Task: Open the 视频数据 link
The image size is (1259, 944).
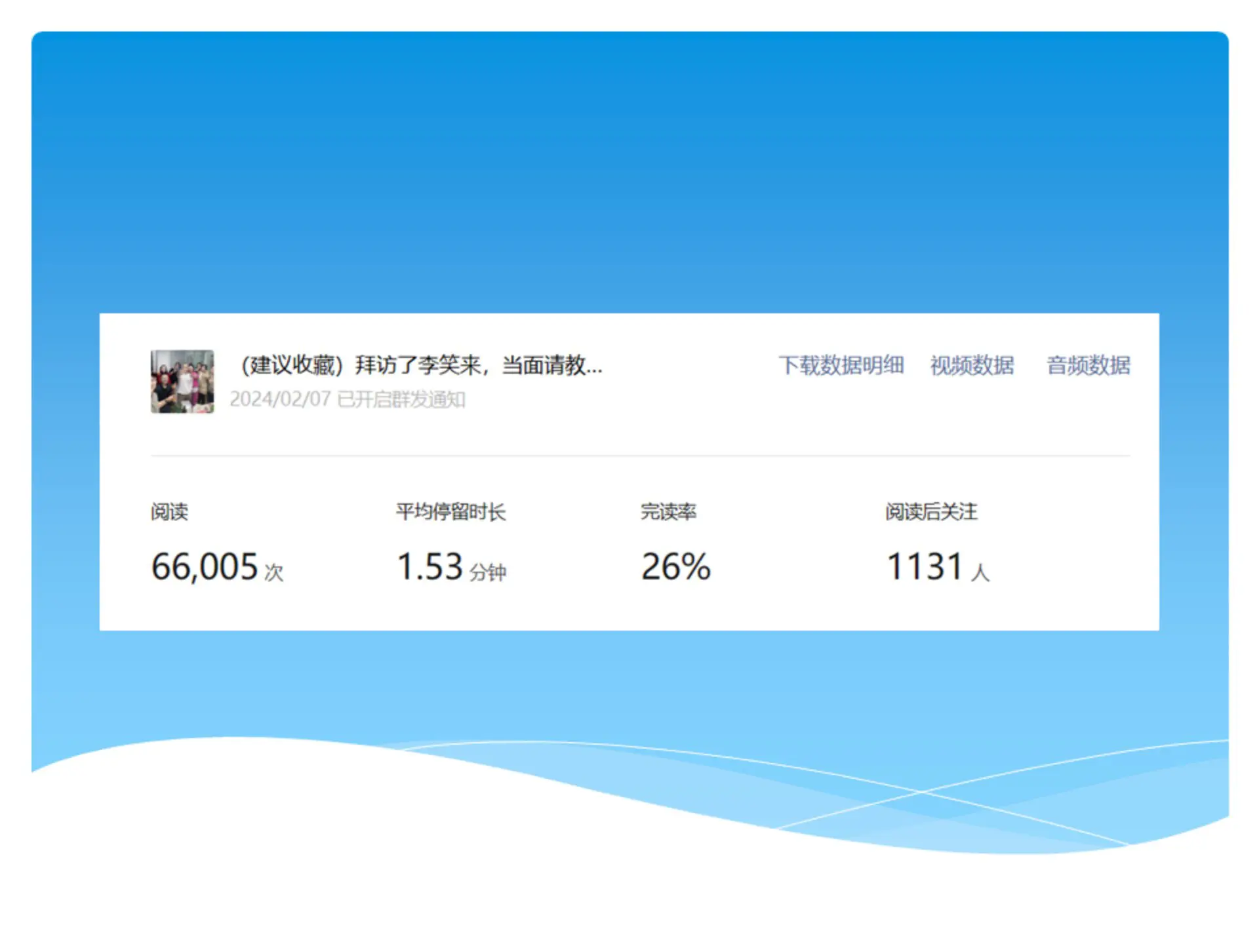Action: pos(972,365)
